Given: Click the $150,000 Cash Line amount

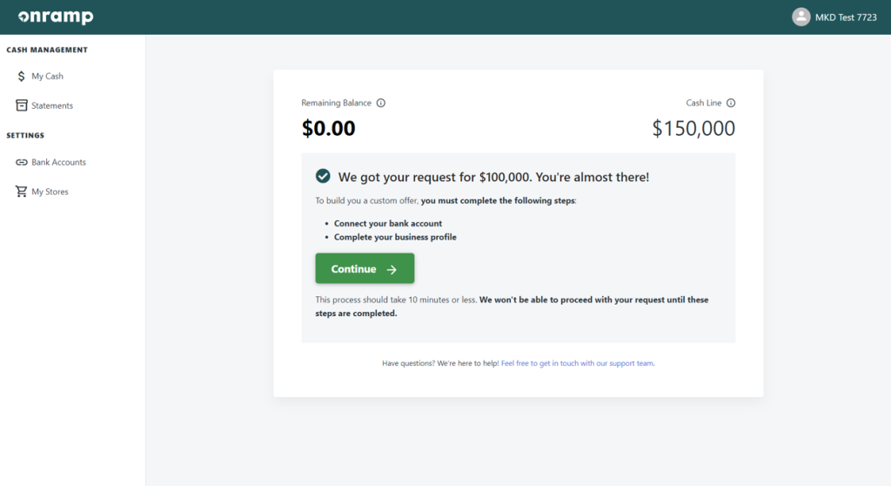Looking at the screenshot, I should [x=693, y=129].
